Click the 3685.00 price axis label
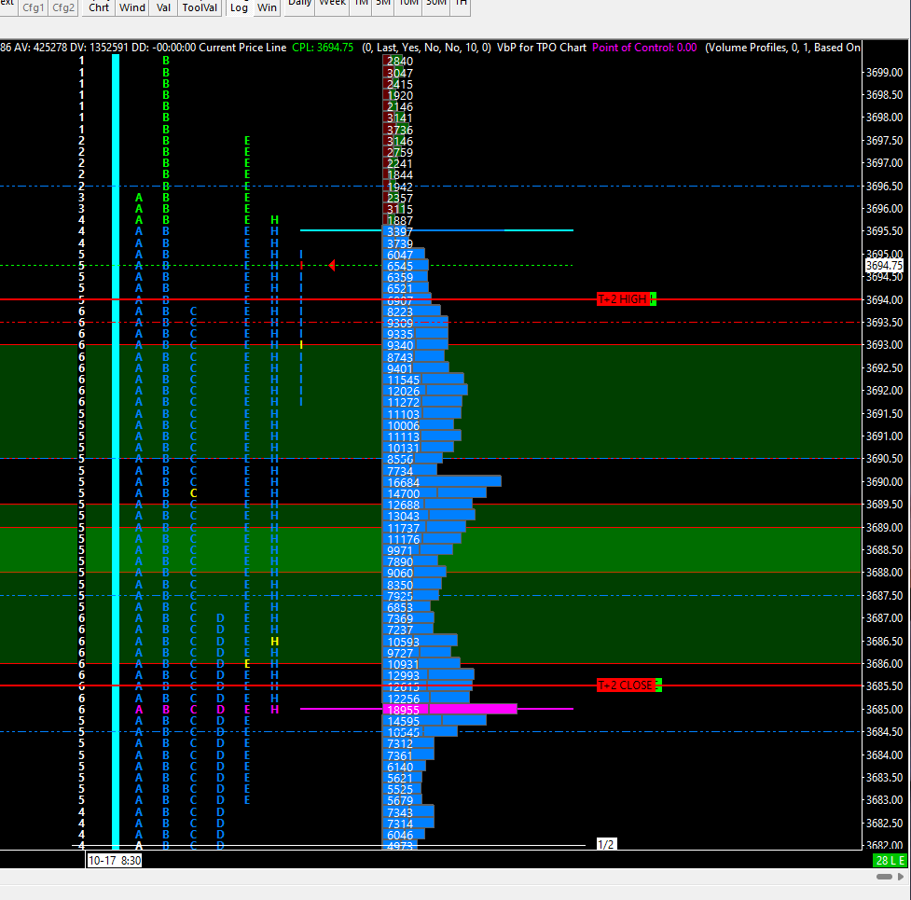911x900 pixels. pos(884,710)
